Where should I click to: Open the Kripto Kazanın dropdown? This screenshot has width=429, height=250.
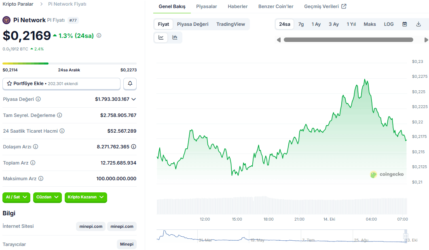pyautogui.click(x=86, y=197)
